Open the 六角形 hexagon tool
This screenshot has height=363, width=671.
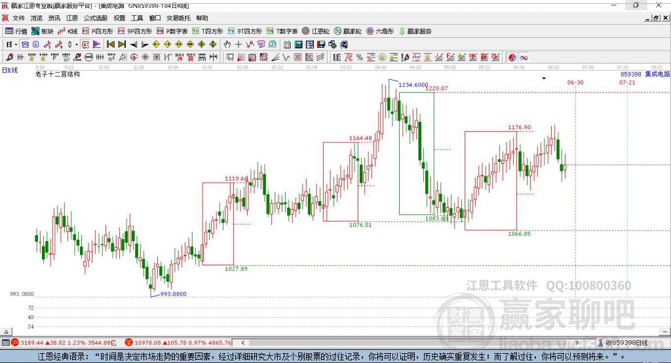click(380, 31)
